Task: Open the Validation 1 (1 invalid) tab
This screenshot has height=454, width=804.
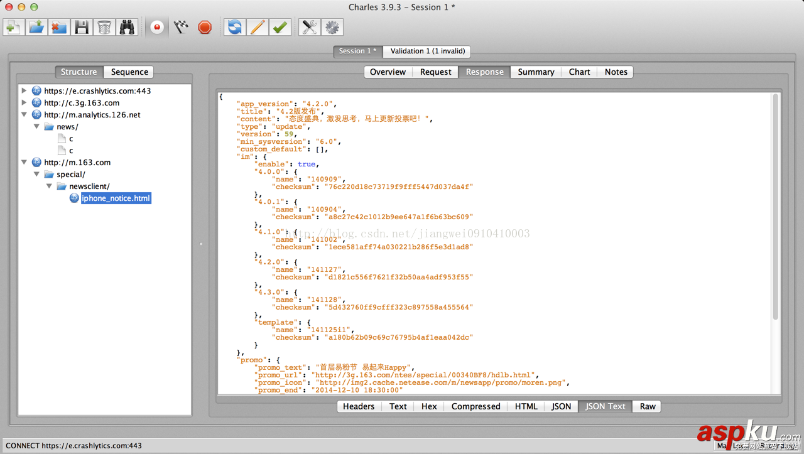Action: (x=428, y=51)
